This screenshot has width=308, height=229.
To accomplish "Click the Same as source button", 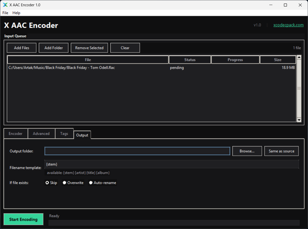I will click(281, 151).
